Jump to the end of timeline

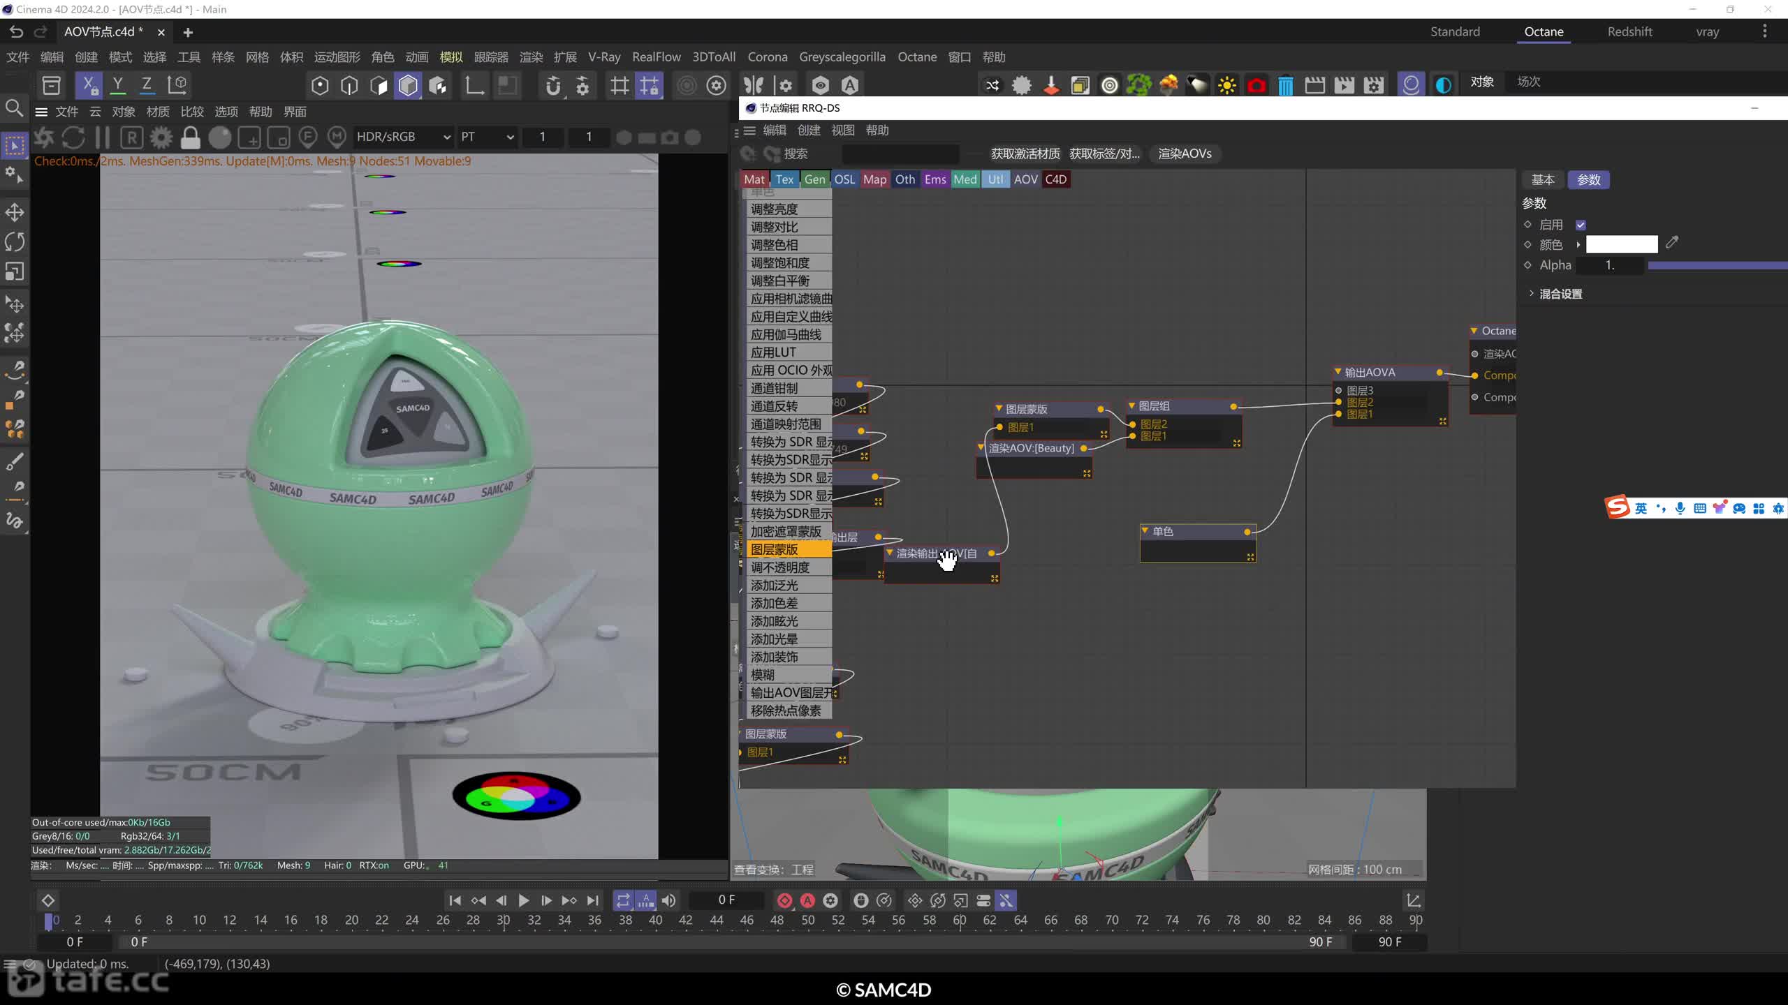click(593, 900)
